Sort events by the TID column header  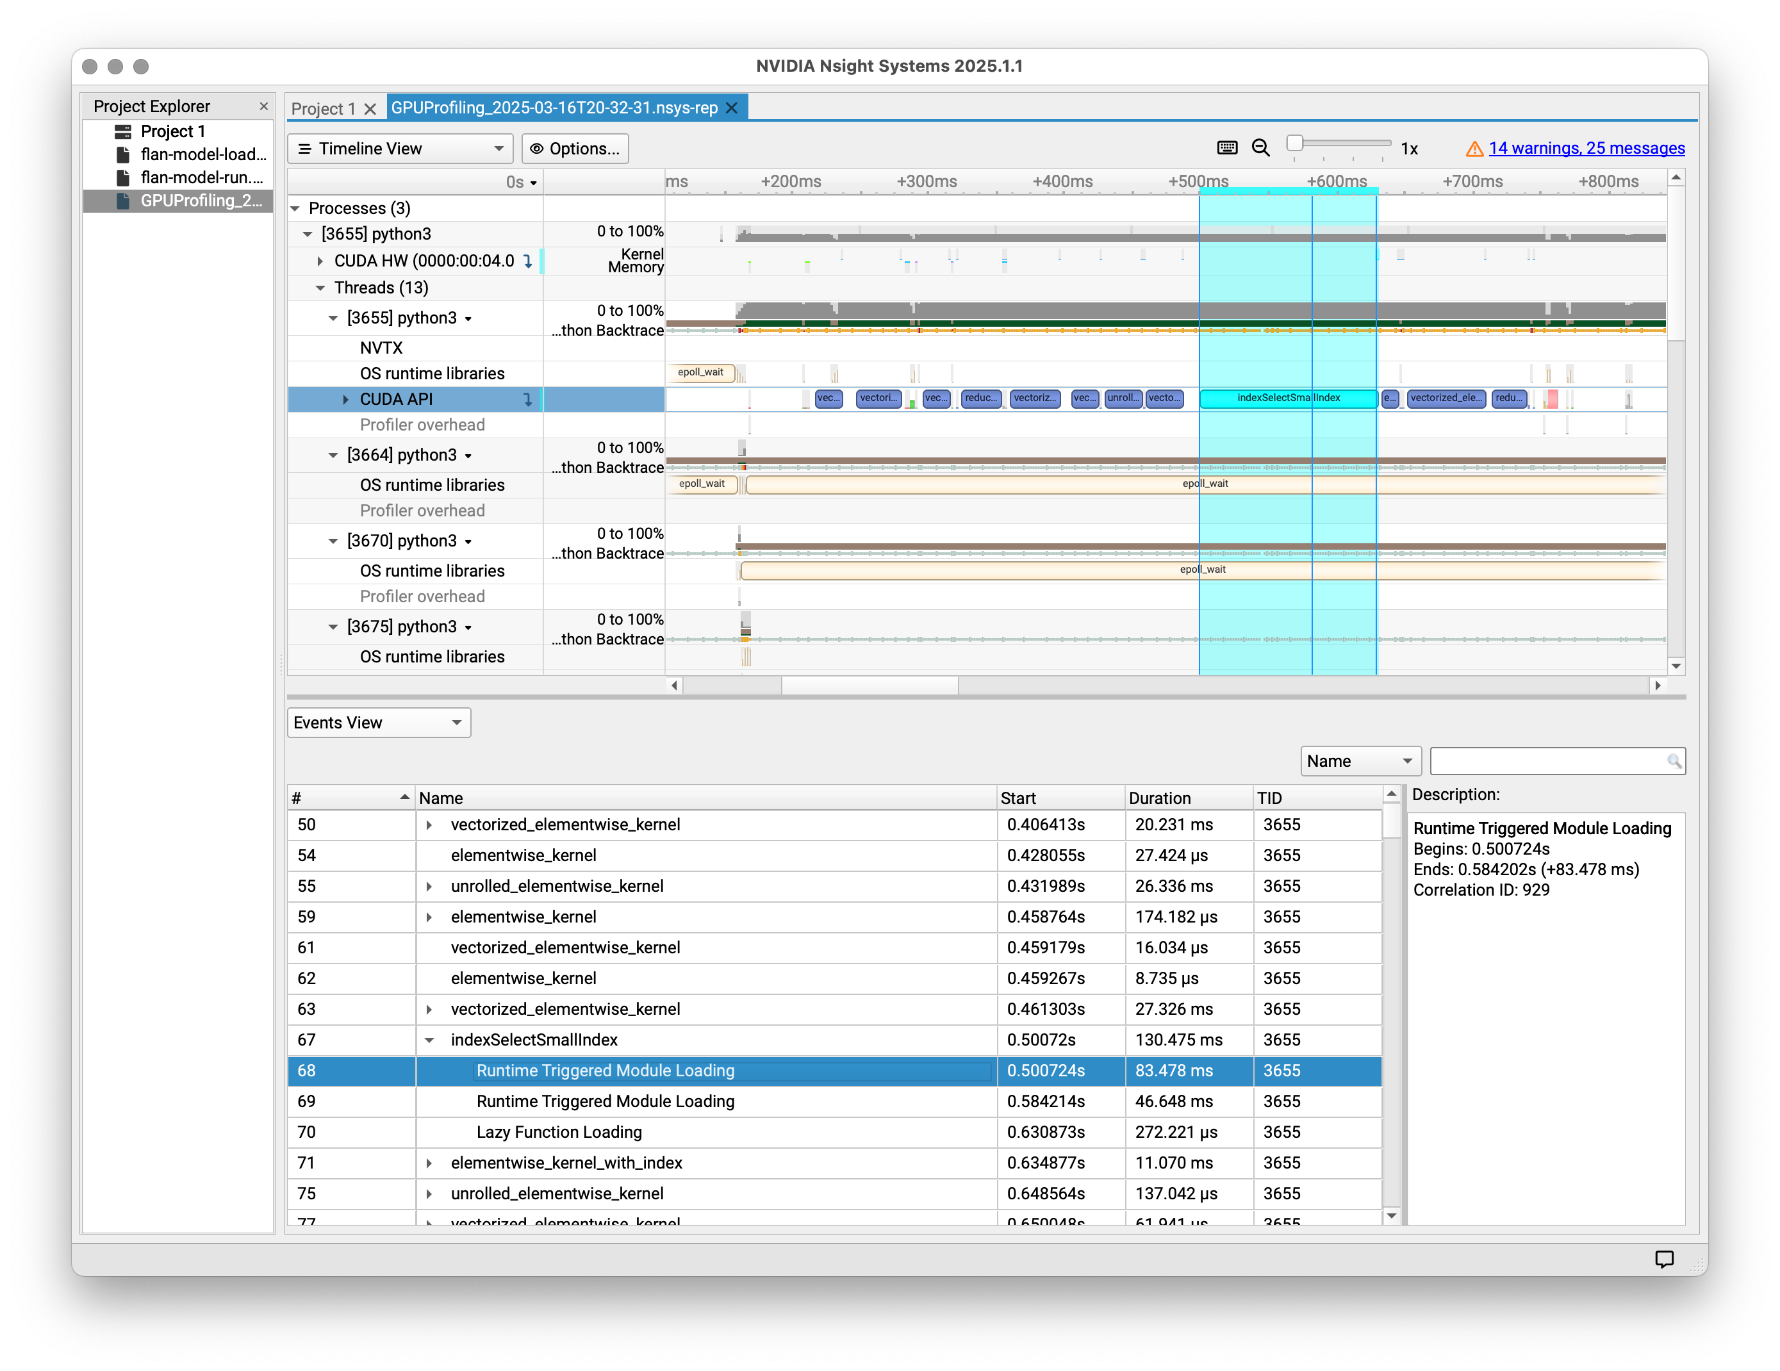[1318, 798]
